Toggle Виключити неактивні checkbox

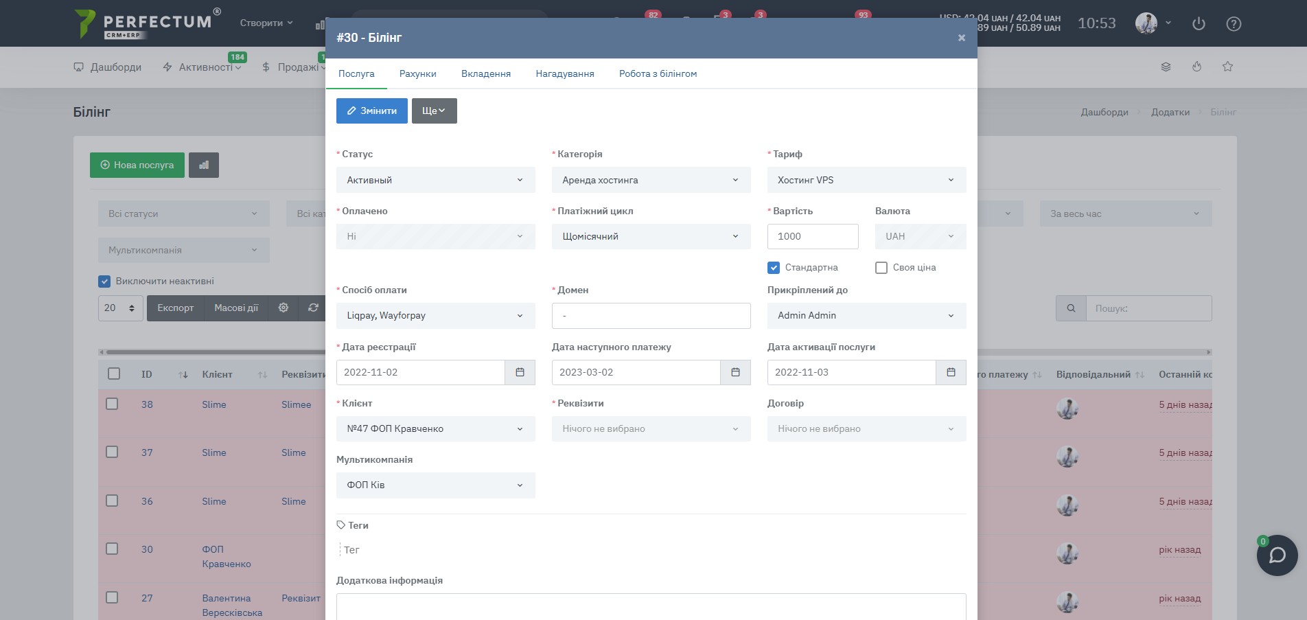(x=104, y=281)
